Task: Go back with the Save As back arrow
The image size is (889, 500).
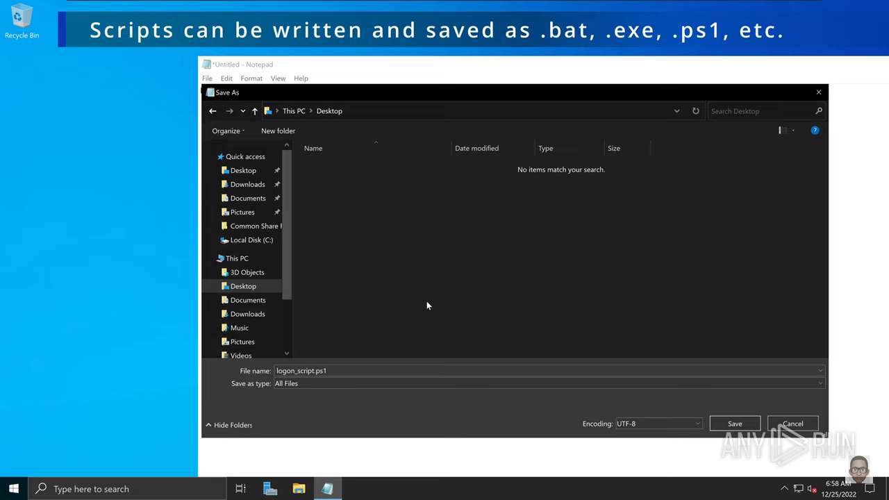Action: (213, 111)
